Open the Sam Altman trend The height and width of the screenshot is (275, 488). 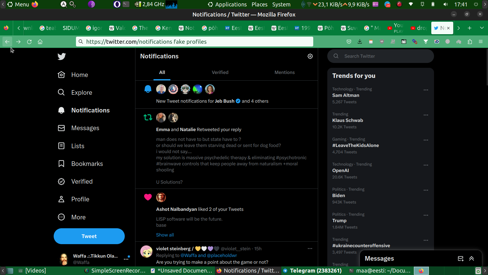pyautogui.click(x=346, y=95)
